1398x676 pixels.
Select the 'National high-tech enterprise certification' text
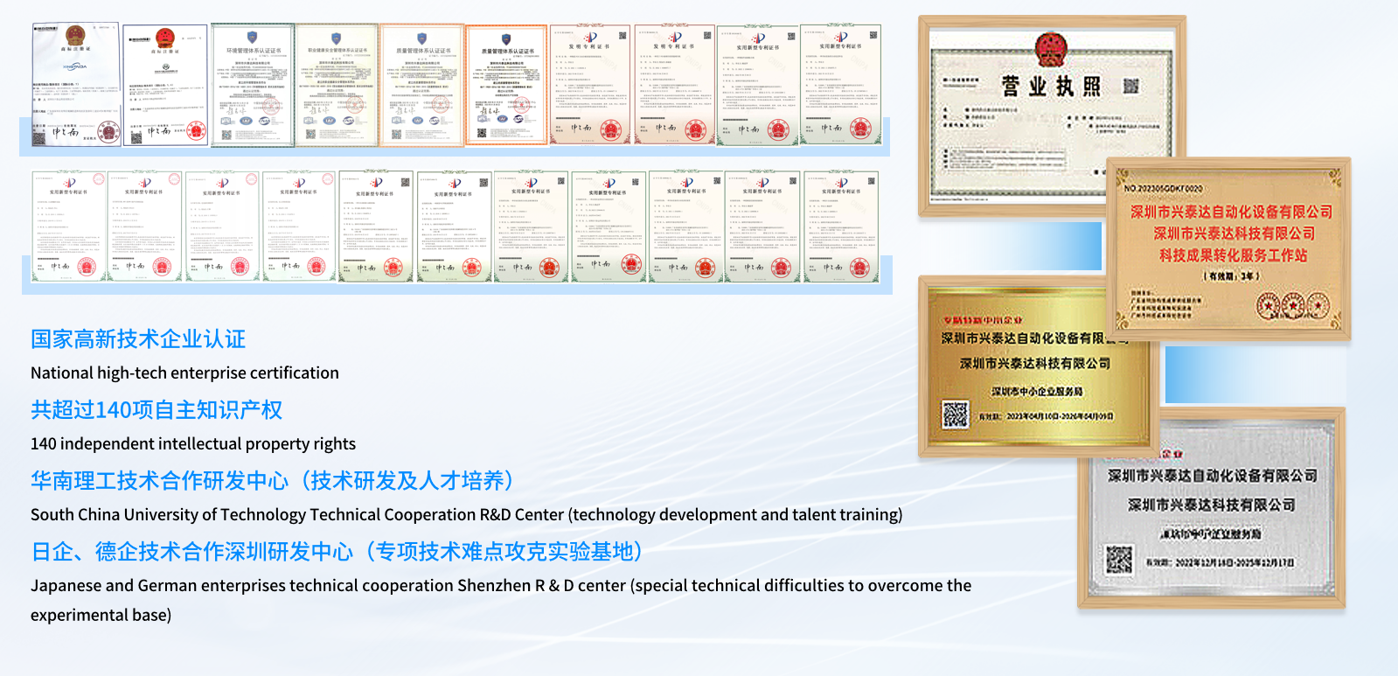click(x=184, y=373)
